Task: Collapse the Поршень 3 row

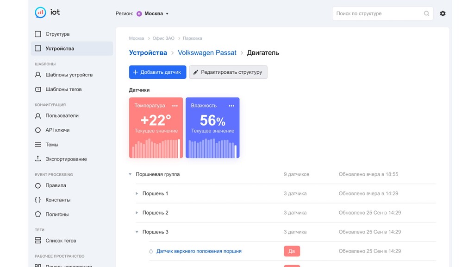Action: [x=137, y=232]
